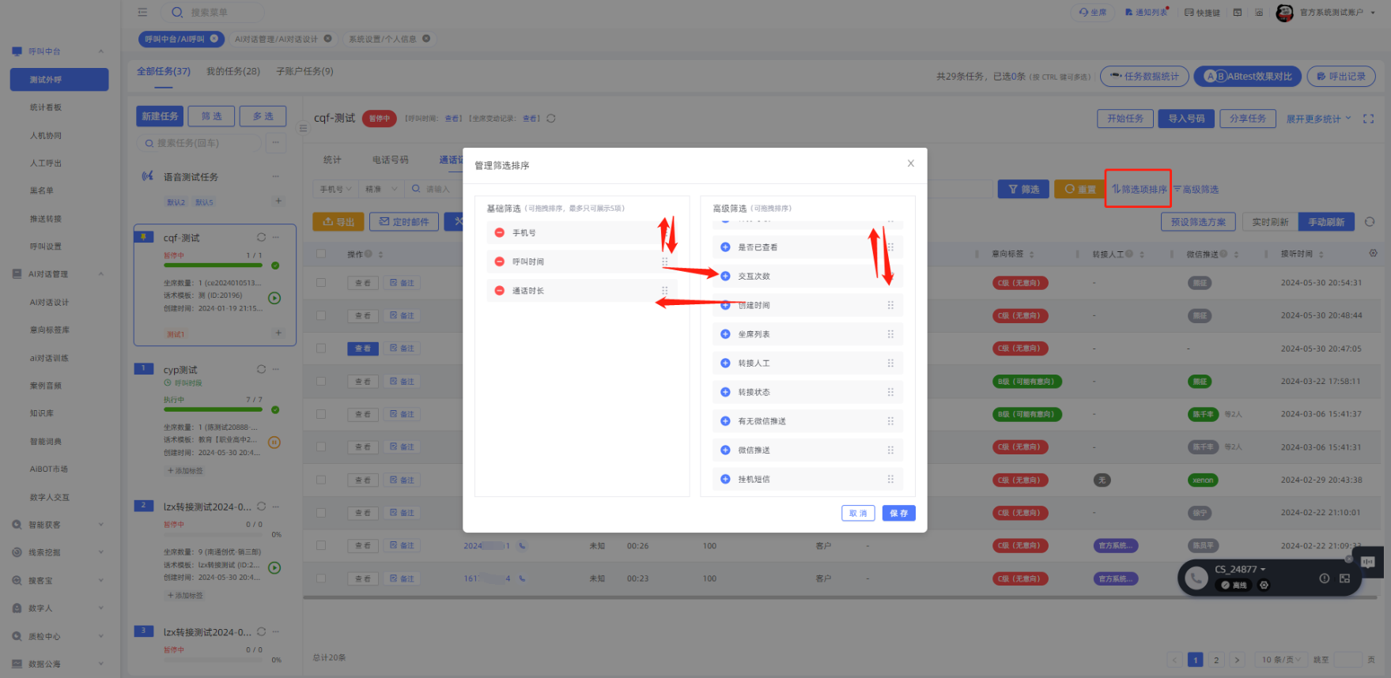Click the refresh icon next to 手动刷新
Image resolution: width=1391 pixels, height=678 pixels.
click(1370, 222)
